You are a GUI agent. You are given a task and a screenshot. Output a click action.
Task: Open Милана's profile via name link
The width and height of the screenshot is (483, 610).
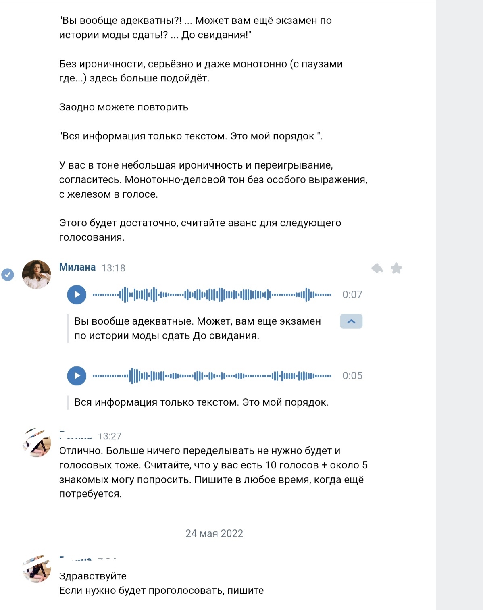77,267
